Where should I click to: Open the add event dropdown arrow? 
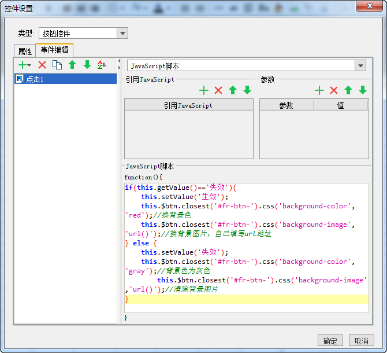click(x=29, y=65)
